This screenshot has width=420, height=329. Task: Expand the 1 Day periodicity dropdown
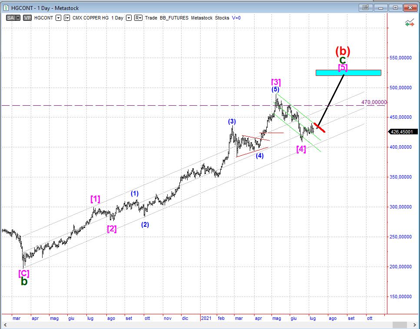pyautogui.click(x=129, y=18)
